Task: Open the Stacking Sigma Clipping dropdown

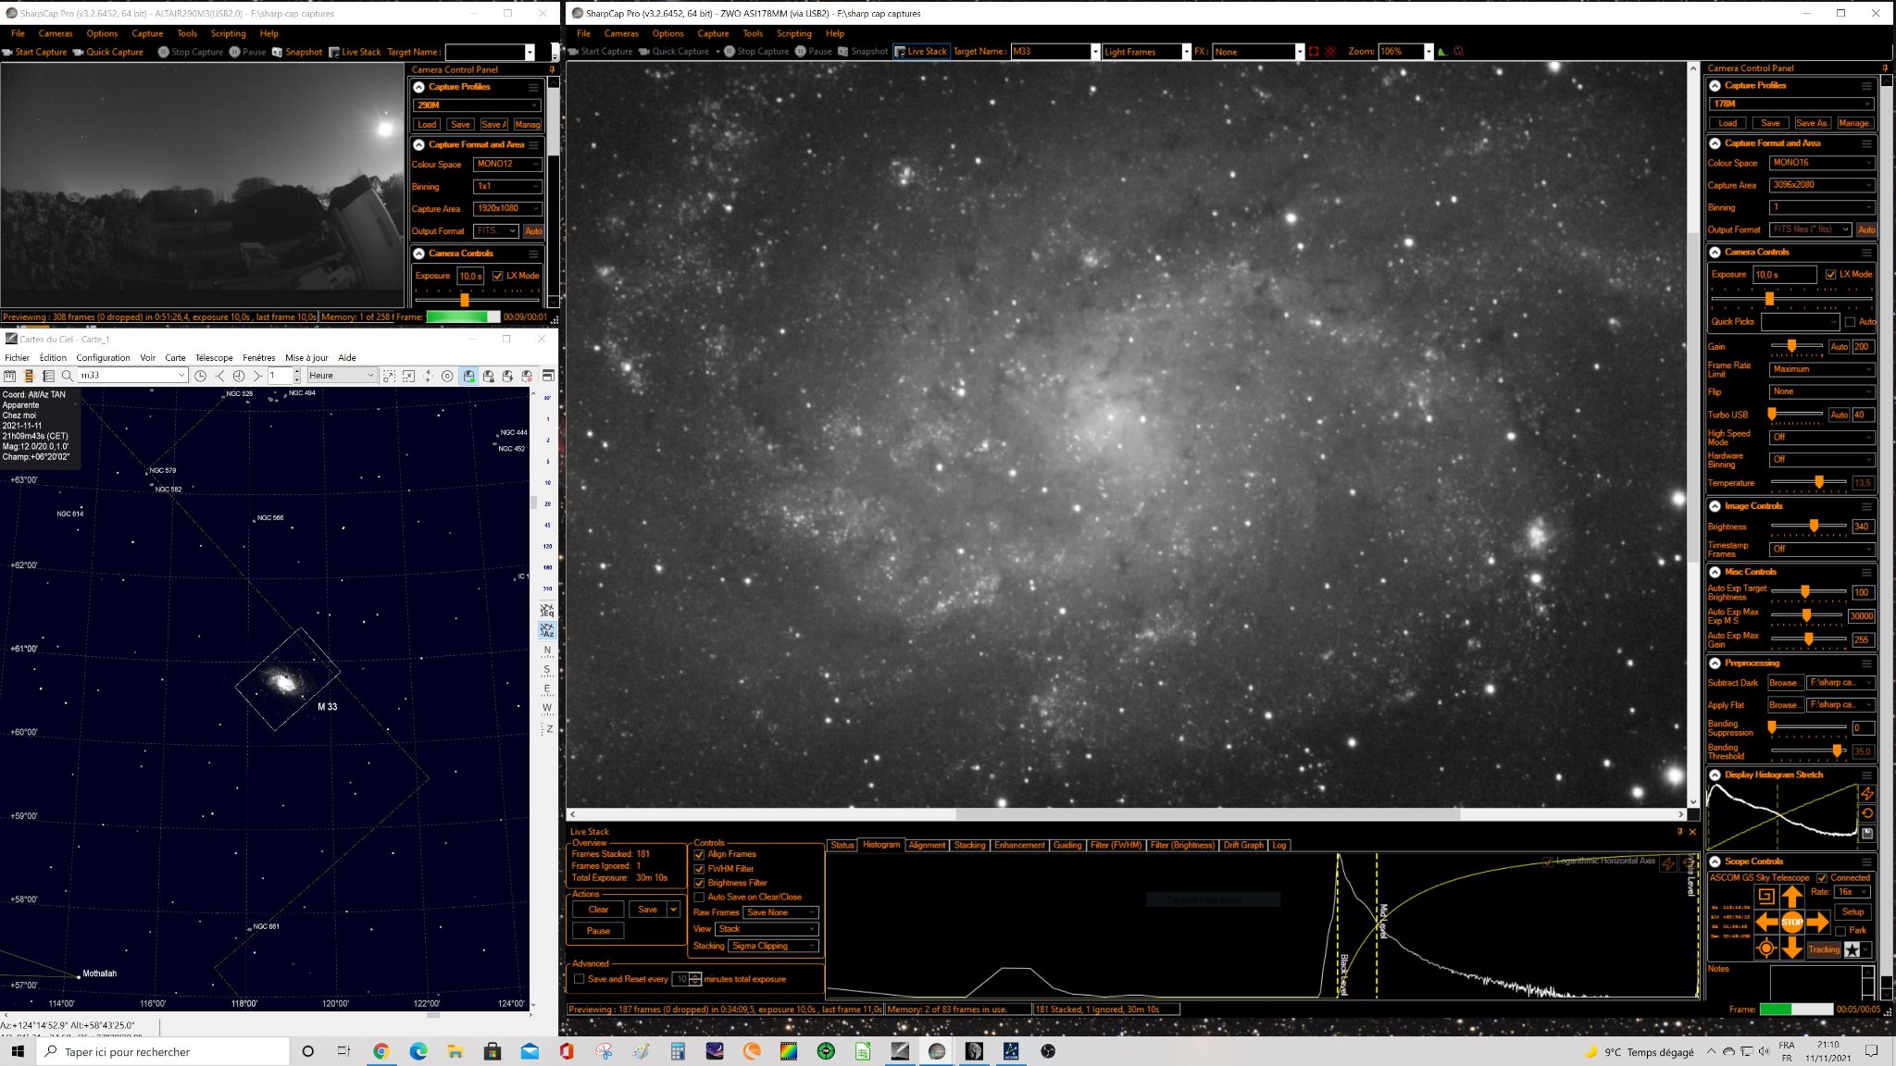Action: click(x=774, y=946)
